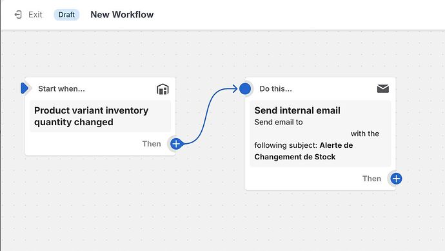Add step with action card's plus button
The width and height of the screenshot is (445, 251).
(396, 179)
